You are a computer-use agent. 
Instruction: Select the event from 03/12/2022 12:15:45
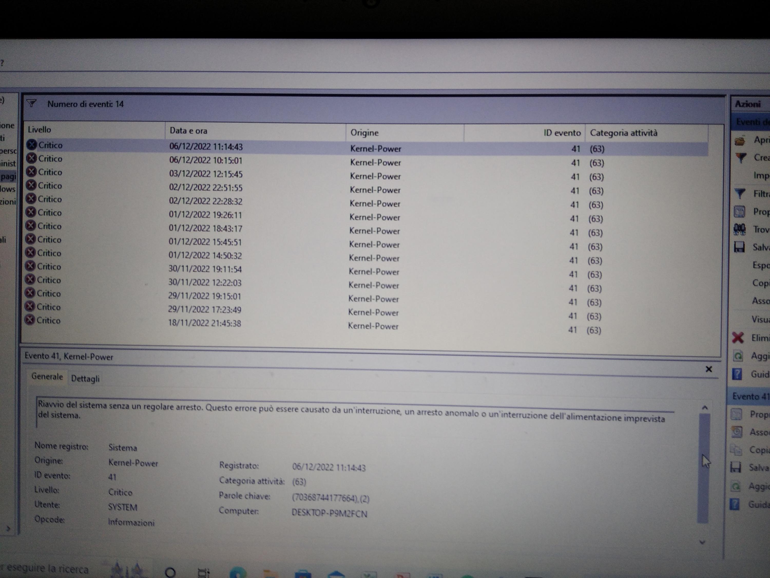point(206,174)
